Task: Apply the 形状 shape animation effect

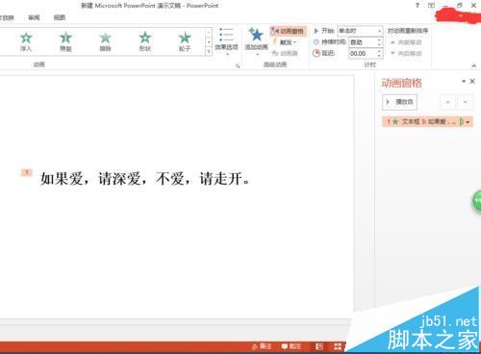Action: 145,41
